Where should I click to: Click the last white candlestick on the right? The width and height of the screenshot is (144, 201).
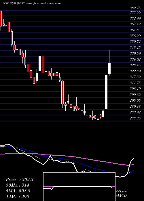(109, 68)
